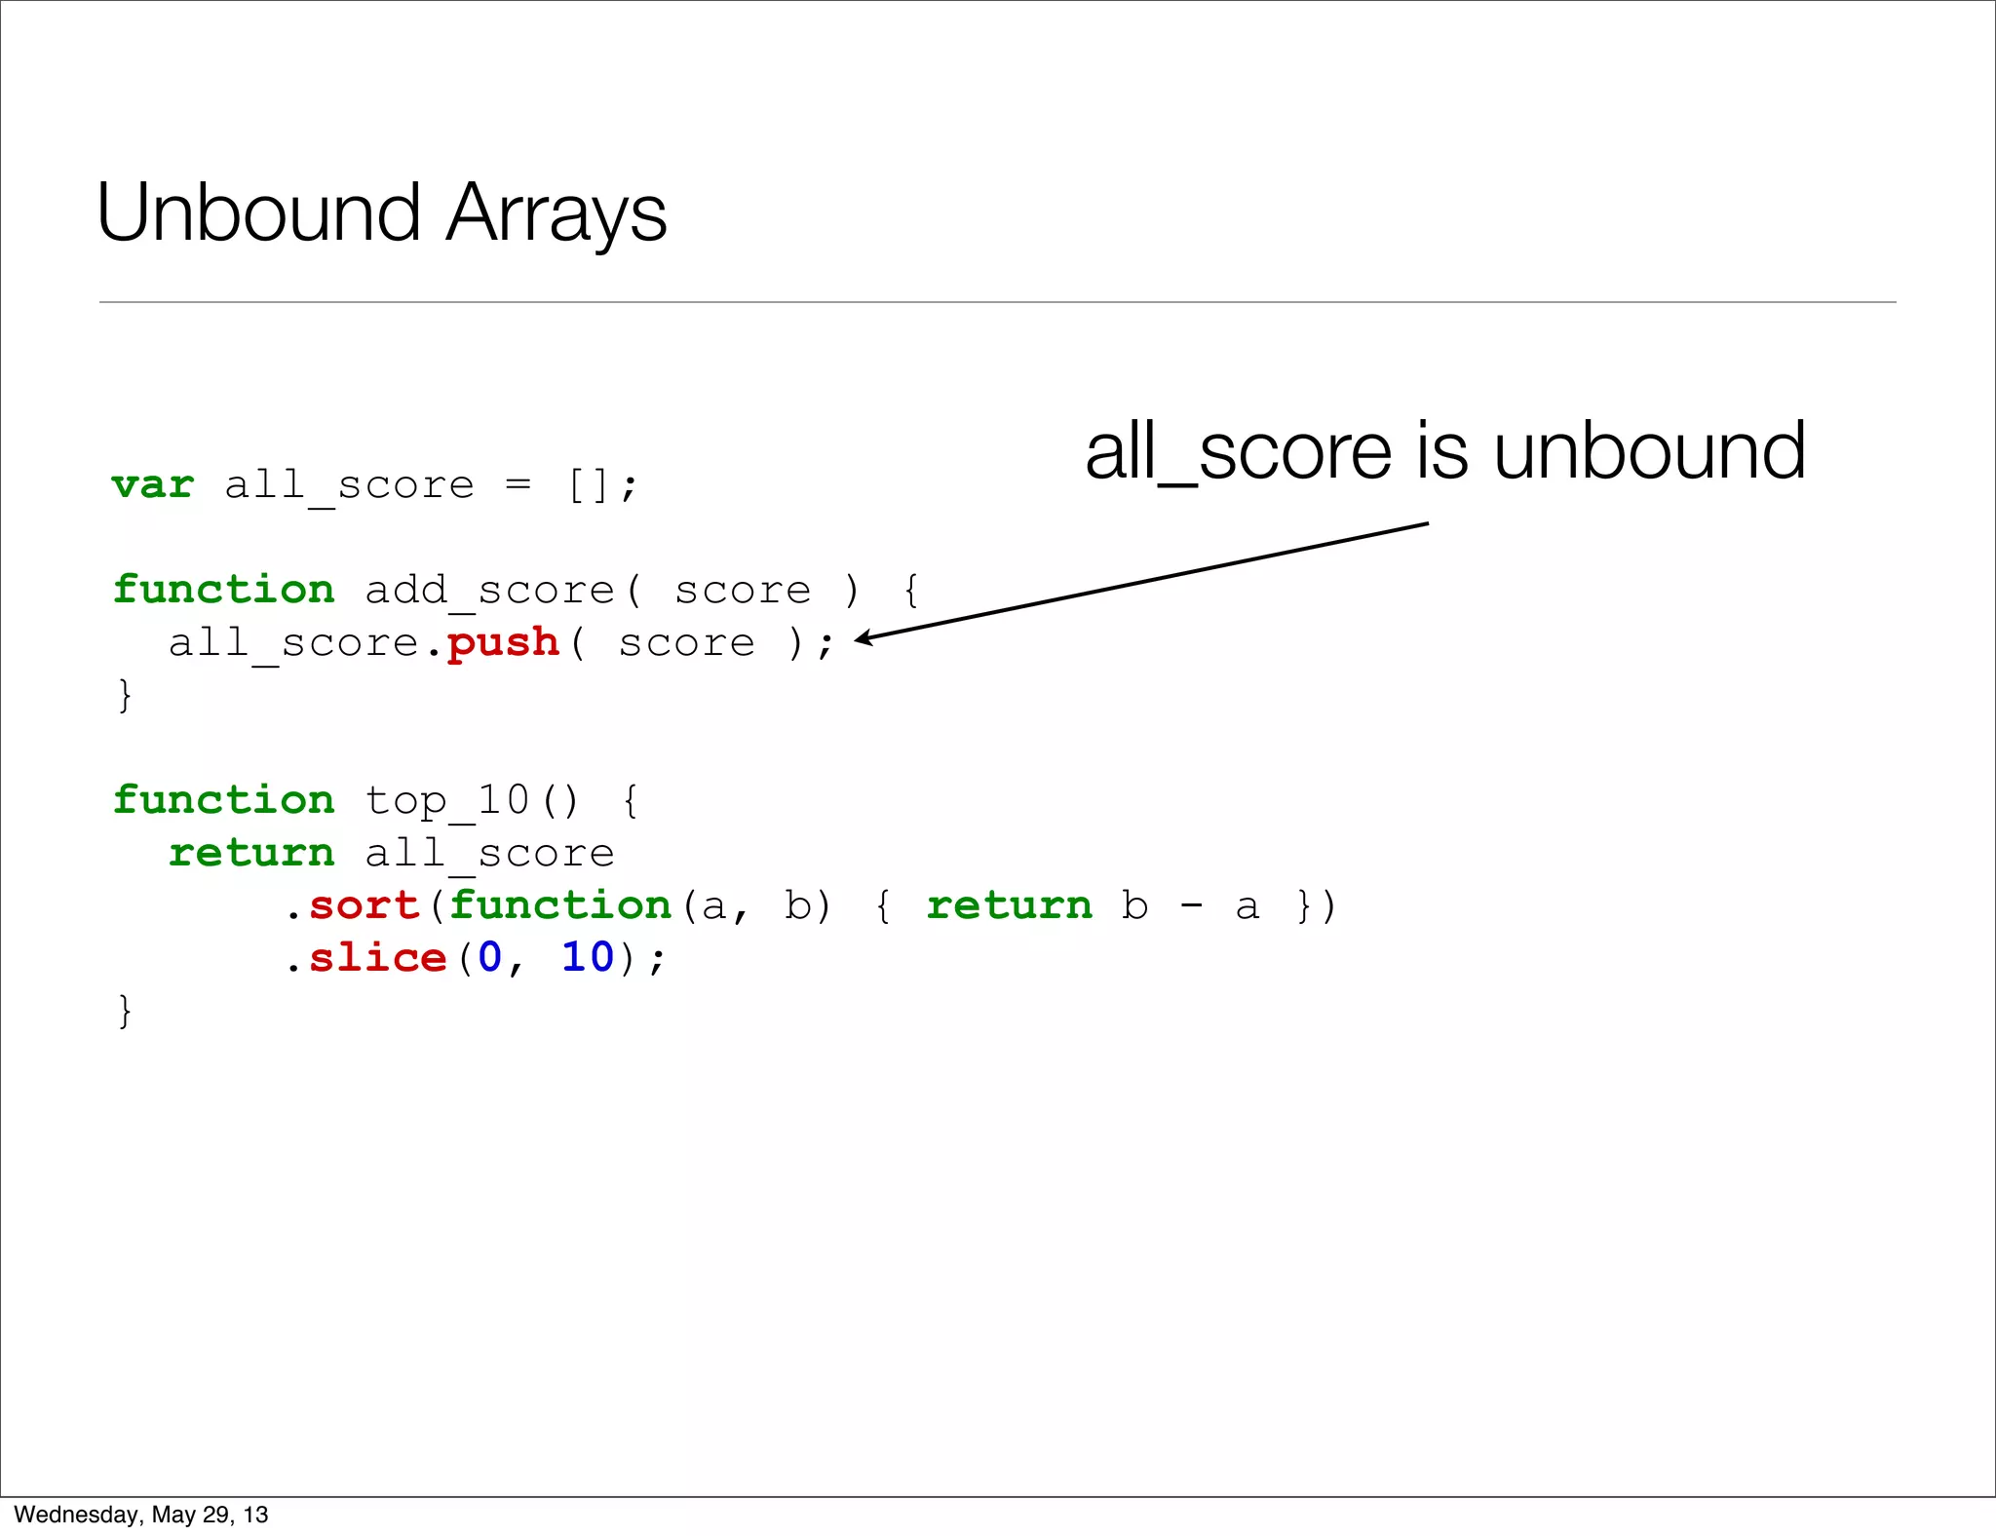1996x1536 pixels.
Task: Click the 'Unbound Arrays' slide title
Action: [x=381, y=214]
